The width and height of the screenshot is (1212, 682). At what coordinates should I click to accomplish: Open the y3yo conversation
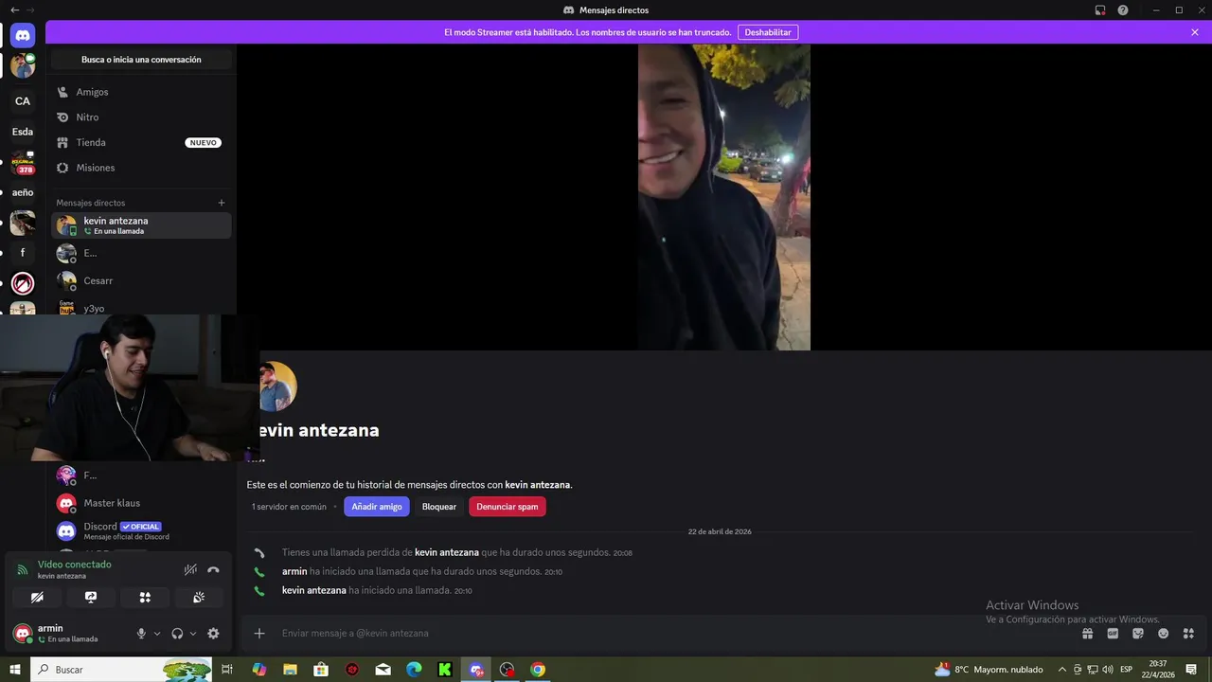(141, 307)
